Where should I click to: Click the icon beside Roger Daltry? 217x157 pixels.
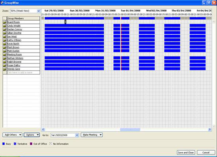(x=5, y=65)
